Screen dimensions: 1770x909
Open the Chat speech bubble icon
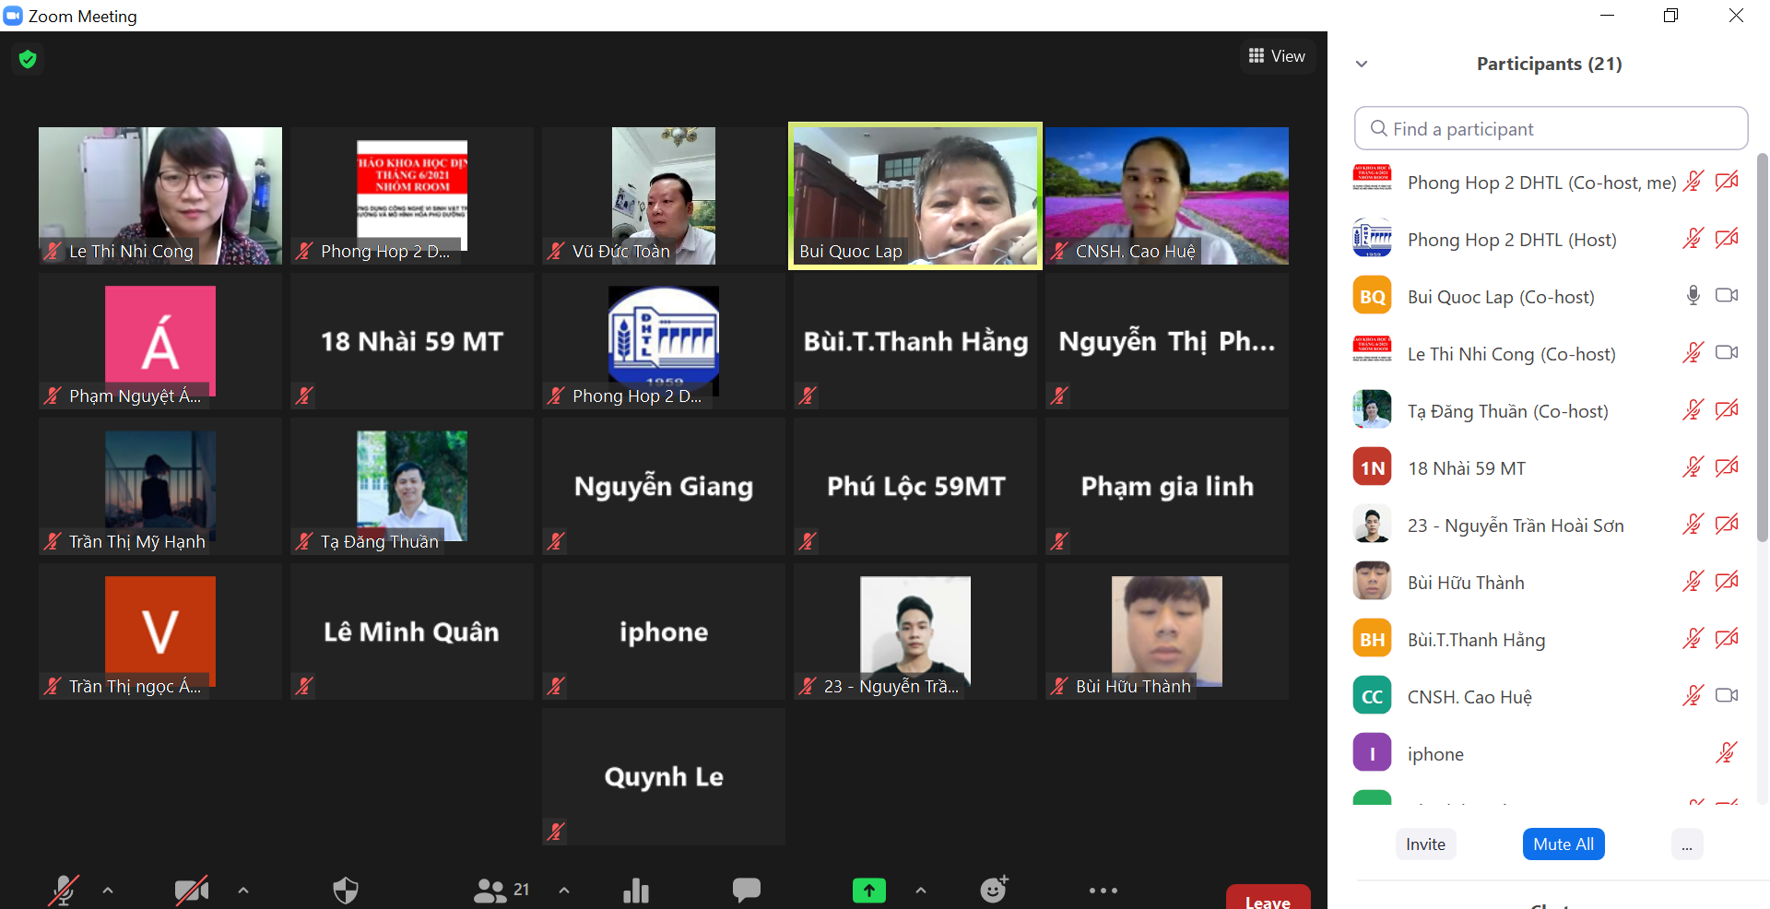click(x=746, y=890)
